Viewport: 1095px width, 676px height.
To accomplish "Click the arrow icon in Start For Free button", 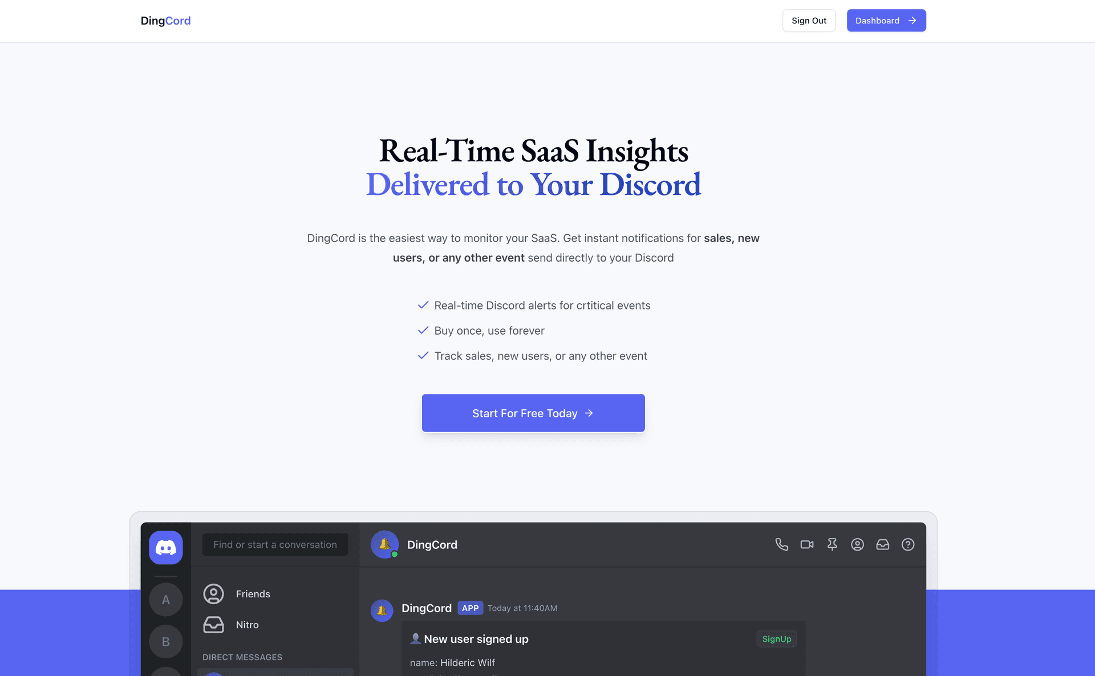I will coord(589,413).
